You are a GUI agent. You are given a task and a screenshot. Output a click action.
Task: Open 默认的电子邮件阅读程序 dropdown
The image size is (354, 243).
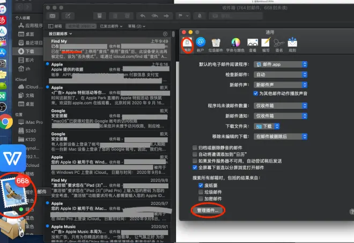(x=281, y=64)
